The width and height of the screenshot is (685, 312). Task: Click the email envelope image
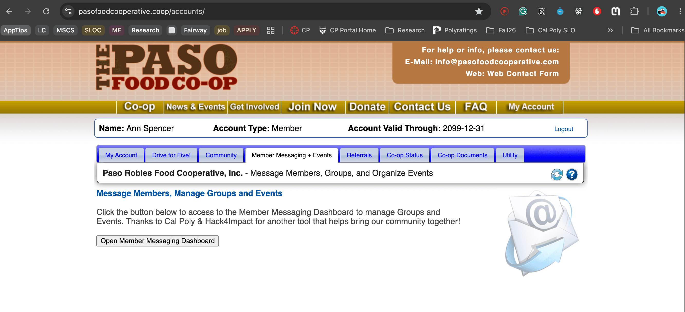pos(541,234)
